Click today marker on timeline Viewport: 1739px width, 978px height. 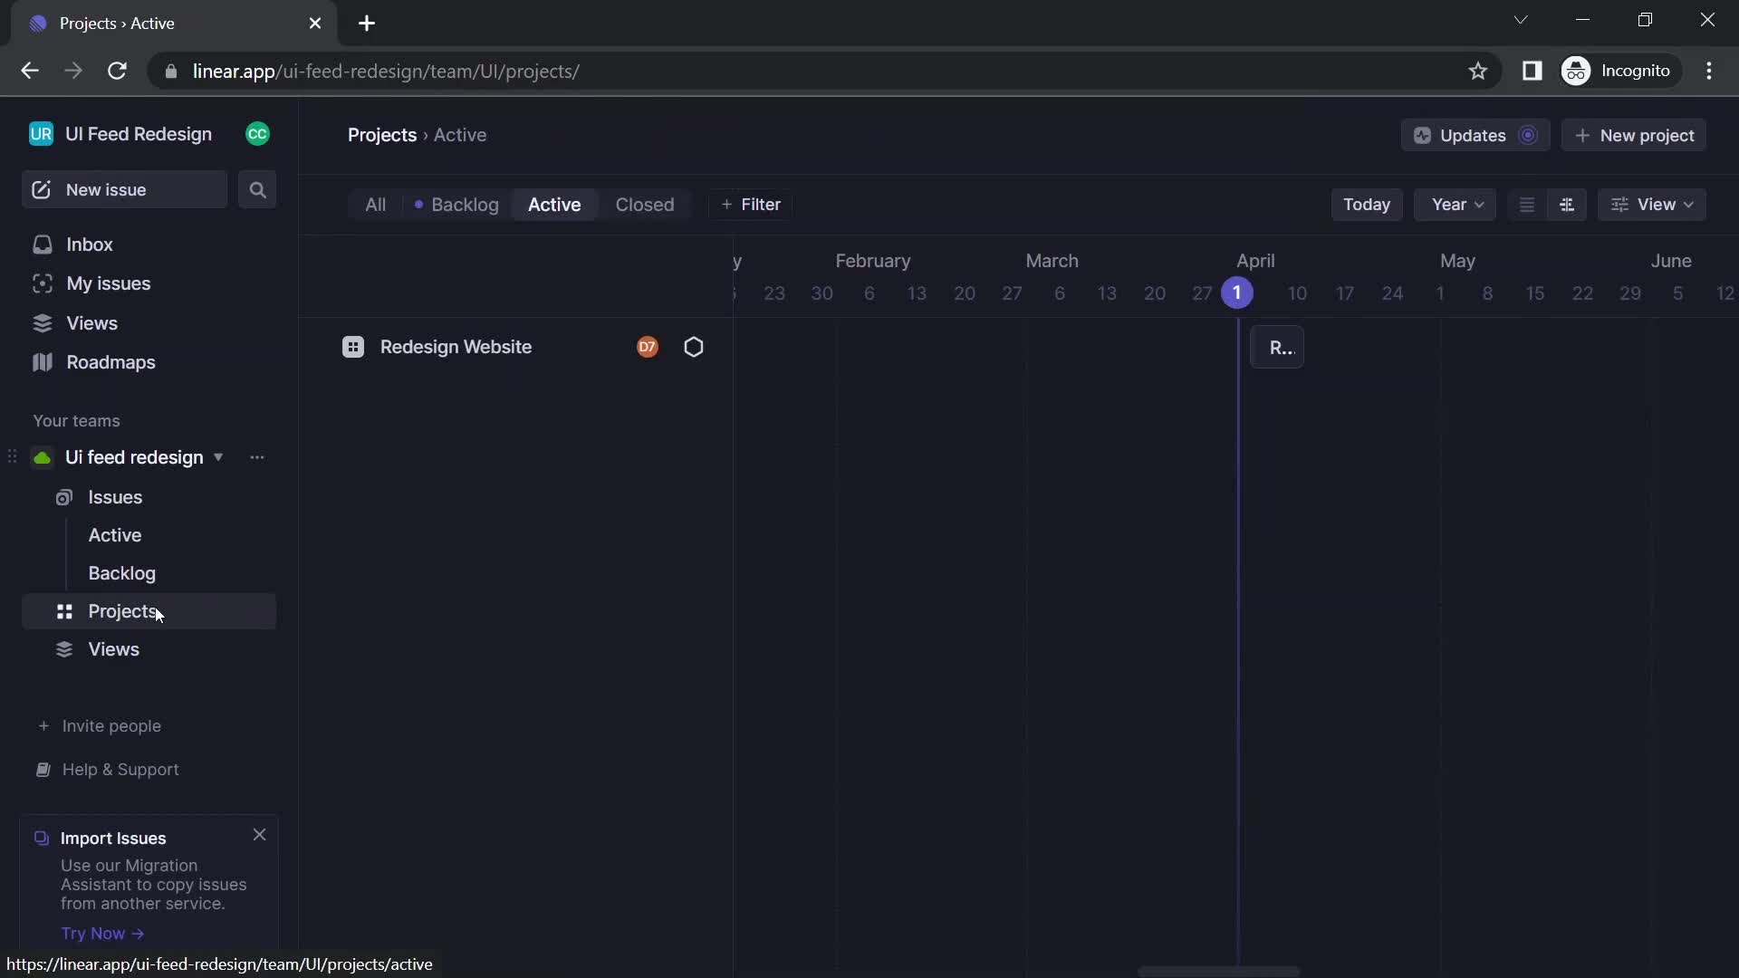pyautogui.click(x=1236, y=292)
